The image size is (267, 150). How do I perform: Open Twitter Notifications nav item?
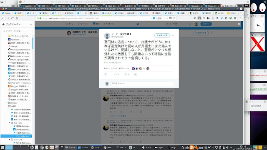tap(96, 24)
